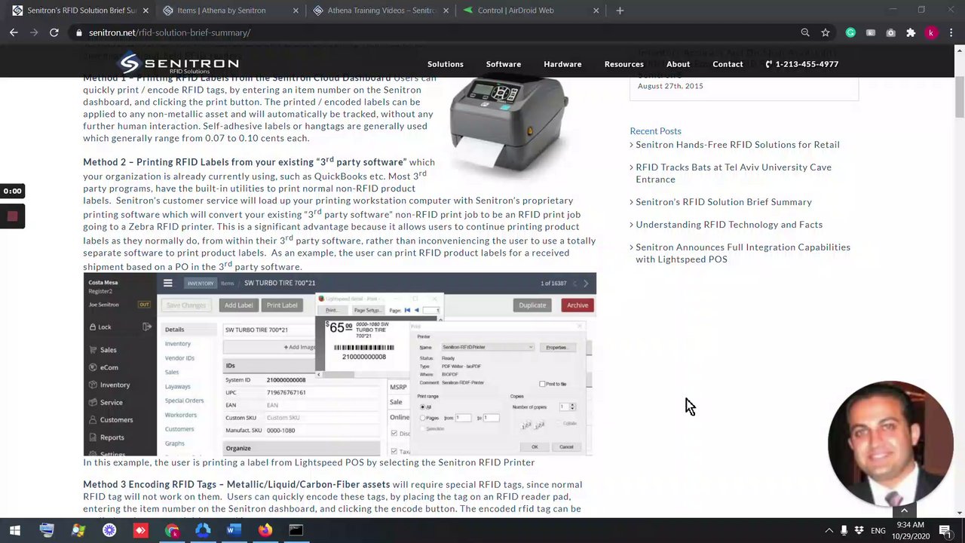Screen dimensions: 965x543
Task: Reload the current page
Action: pos(54,32)
